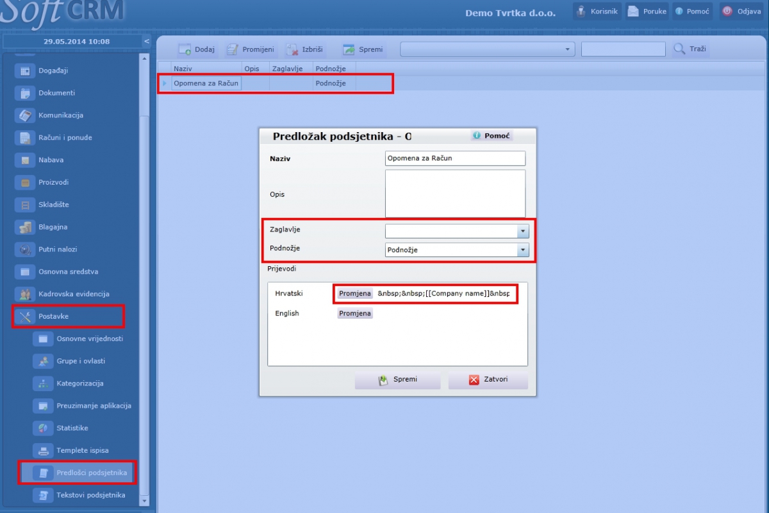Click the Kadrovska evidencija icon
Screen dimensions: 769x513
click(x=25, y=294)
